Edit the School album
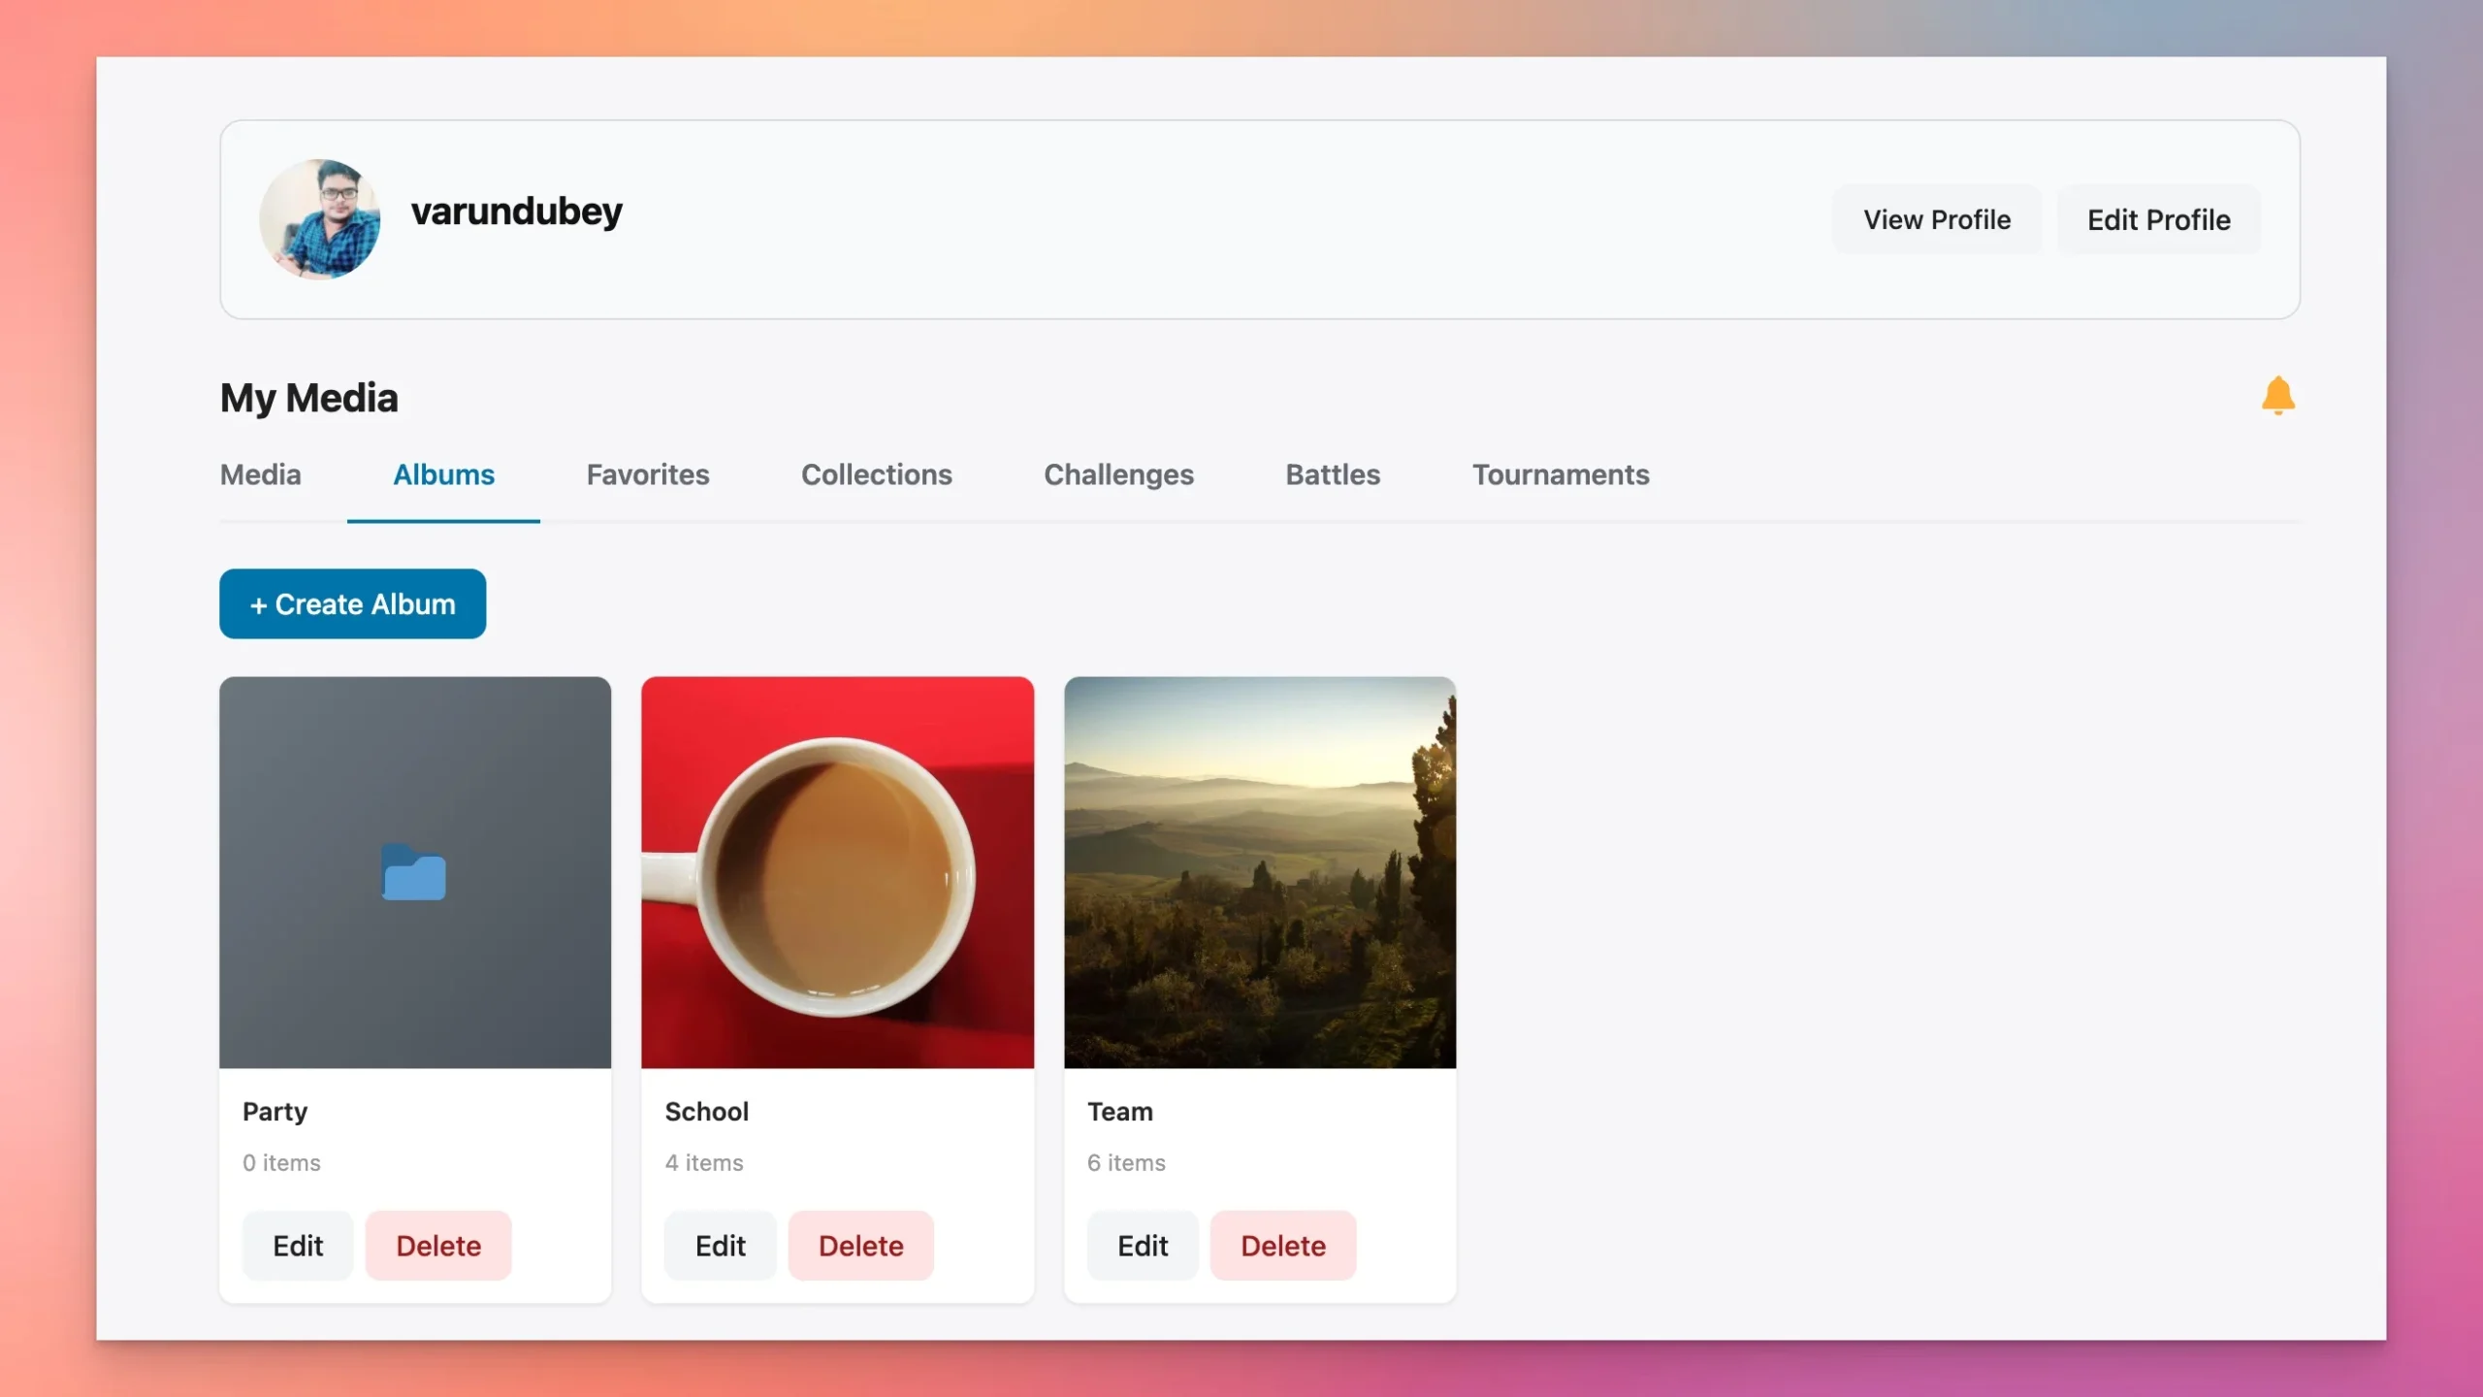This screenshot has height=1397, width=2483. pos(720,1245)
